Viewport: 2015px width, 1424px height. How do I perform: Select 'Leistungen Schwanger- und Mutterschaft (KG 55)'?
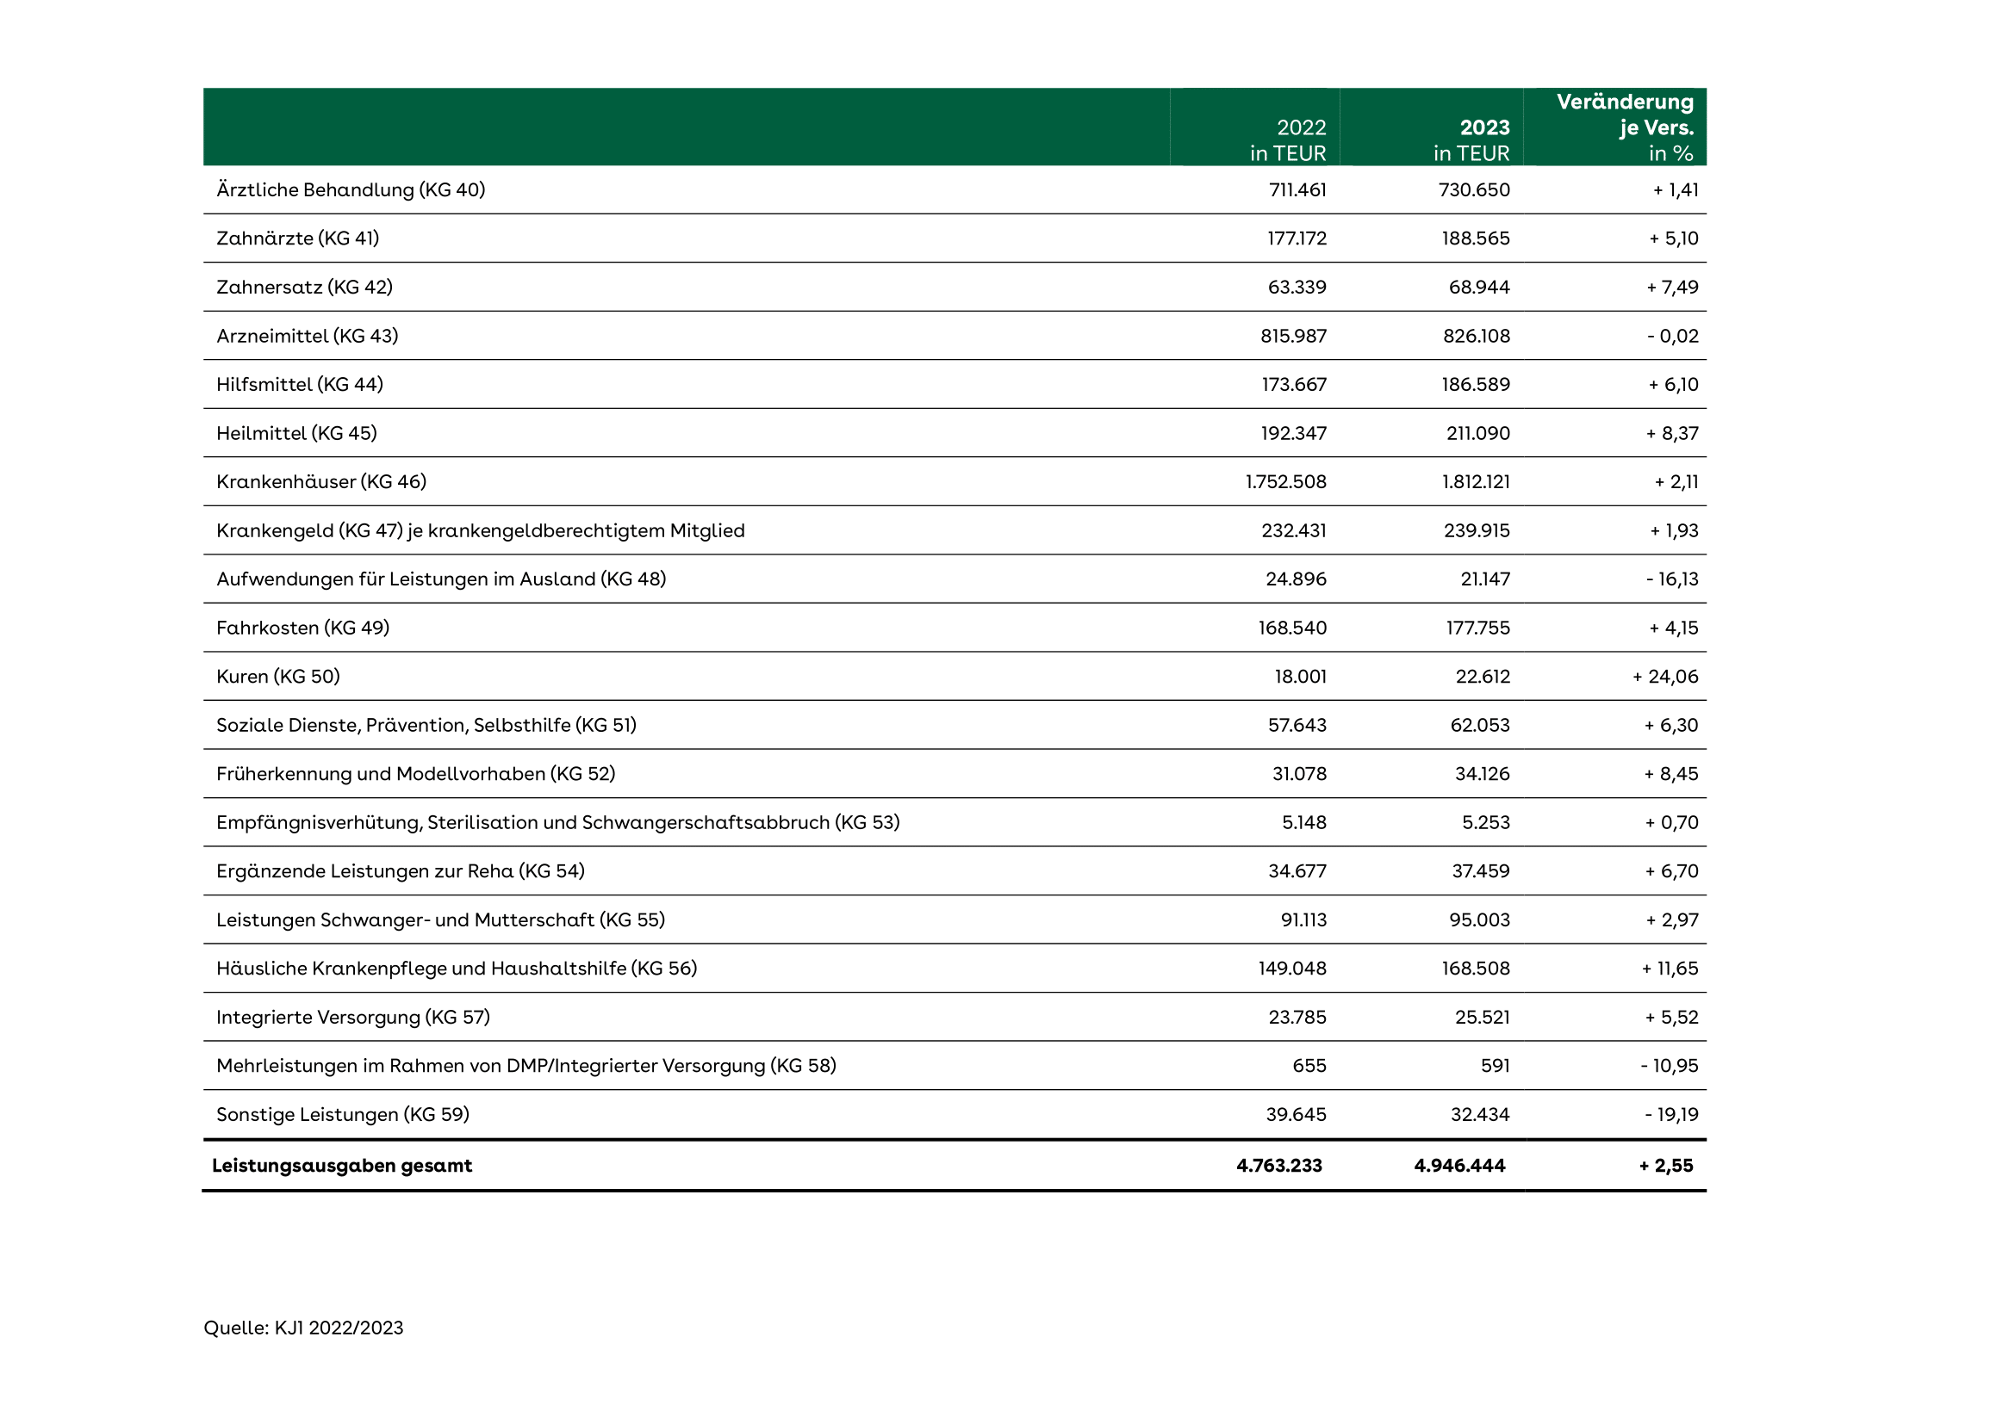(x=440, y=919)
